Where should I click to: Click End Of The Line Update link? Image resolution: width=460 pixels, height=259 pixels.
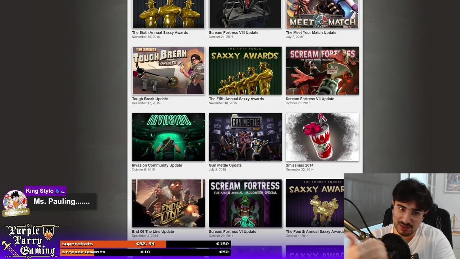pyautogui.click(x=153, y=231)
